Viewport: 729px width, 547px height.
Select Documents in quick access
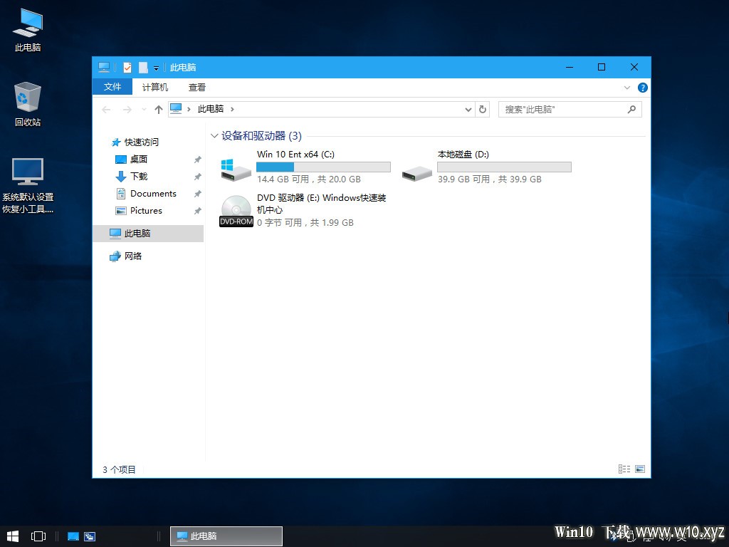152,194
